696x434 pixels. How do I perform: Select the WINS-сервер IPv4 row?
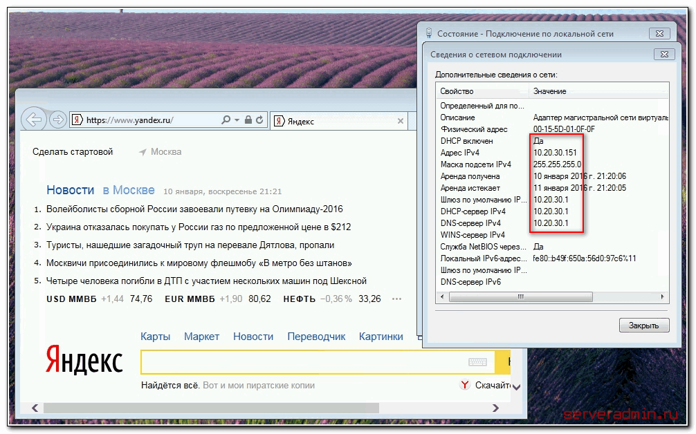[x=553, y=235]
